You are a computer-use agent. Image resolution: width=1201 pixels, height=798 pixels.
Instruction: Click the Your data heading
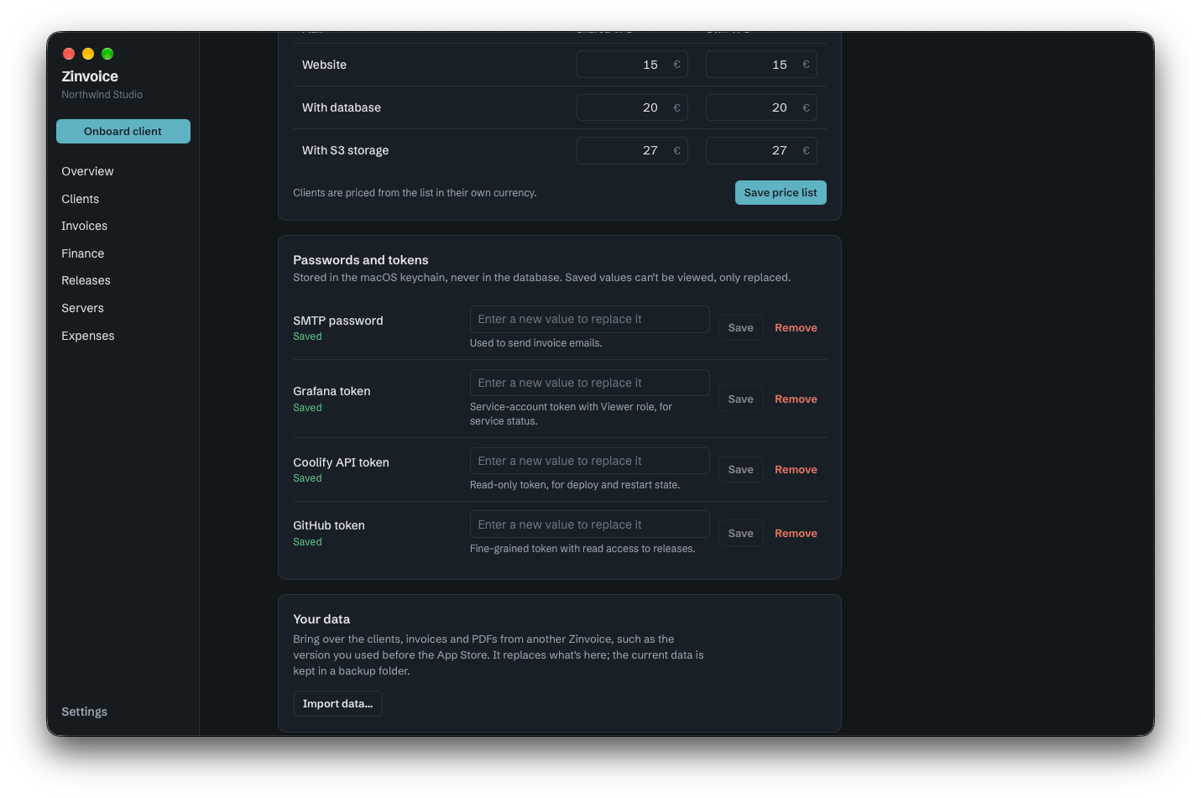(x=321, y=619)
